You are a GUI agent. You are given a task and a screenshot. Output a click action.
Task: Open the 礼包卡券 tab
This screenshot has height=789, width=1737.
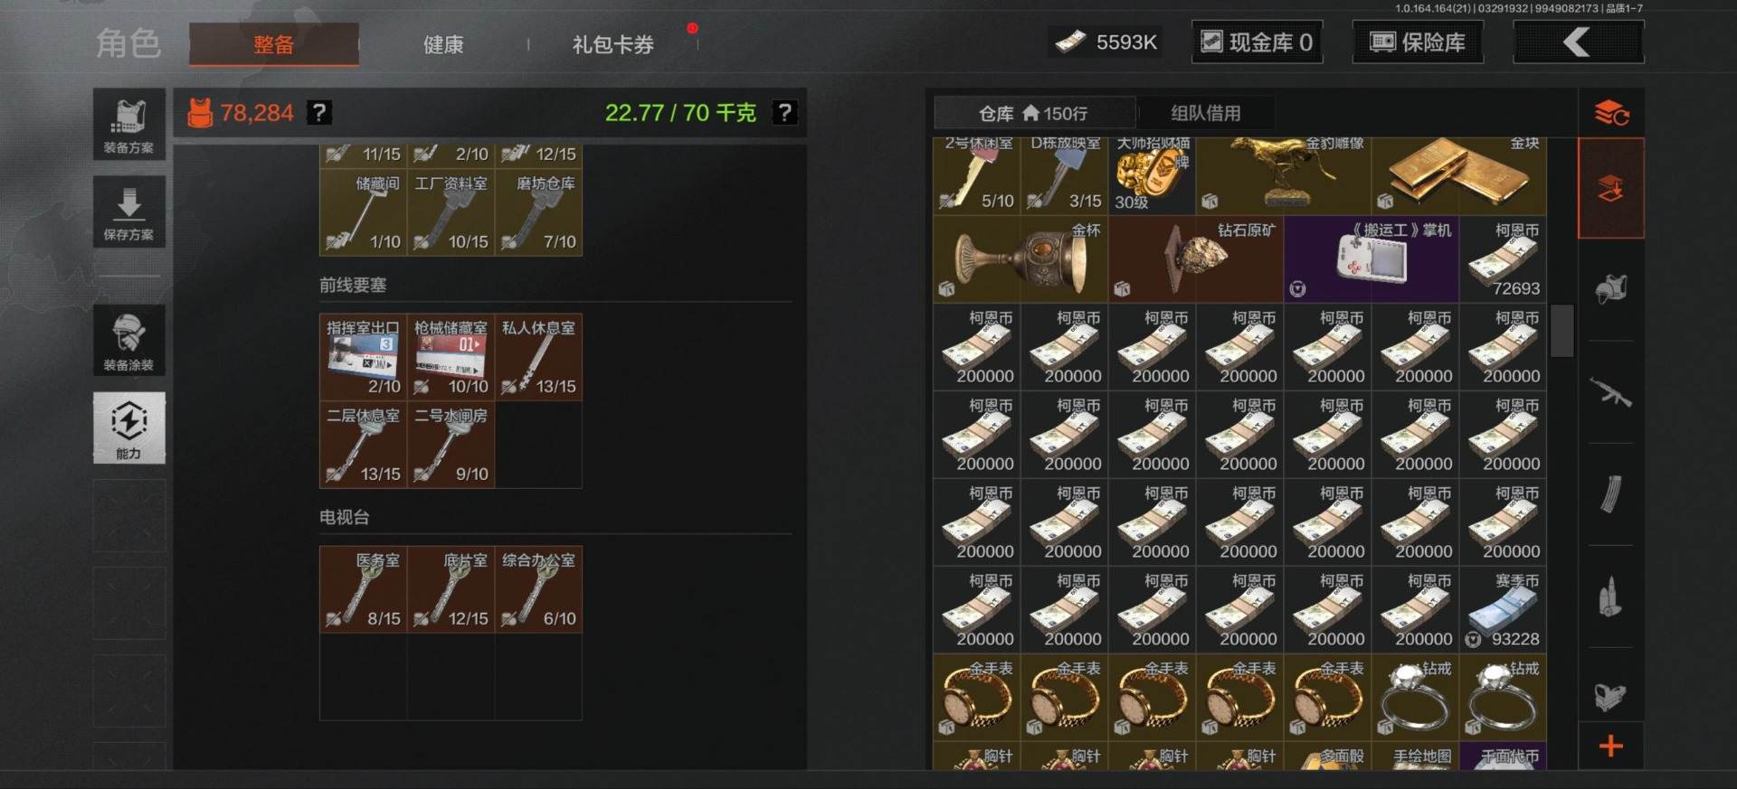click(x=612, y=44)
